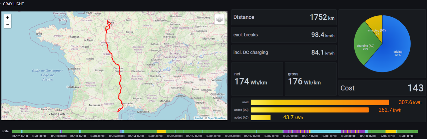Viewport: 427px width, 139px height.
Task: Click the added (AC) 43.7 kWh bar
Action: [x=261, y=118]
